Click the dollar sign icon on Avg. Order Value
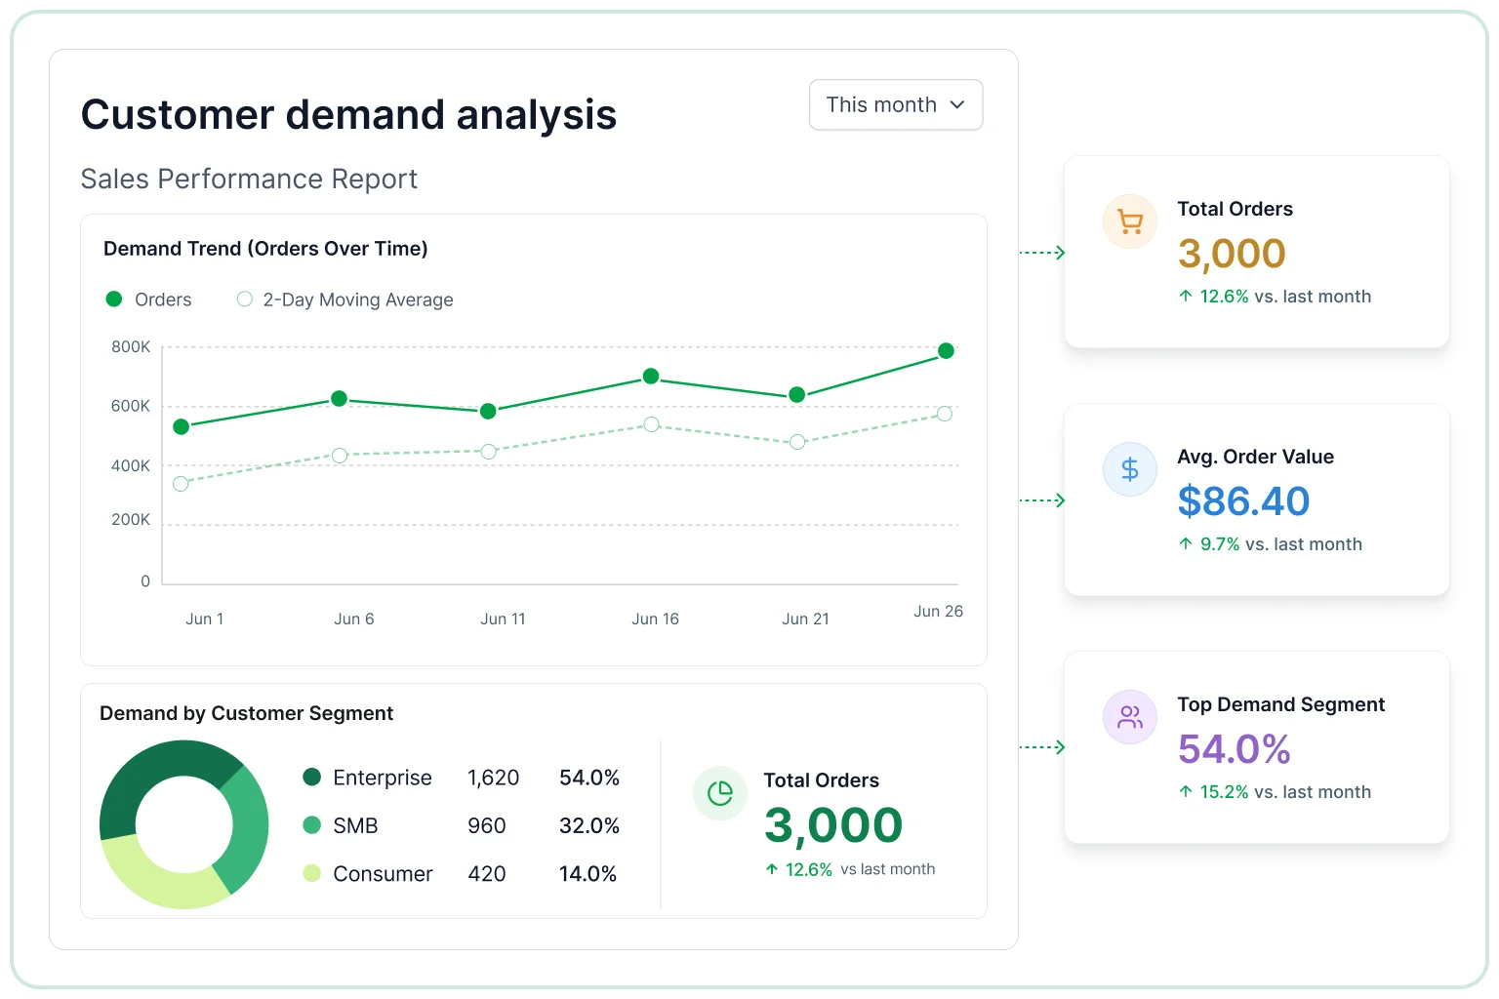The width and height of the screenshot is (1499, 999). point(1130,469)
